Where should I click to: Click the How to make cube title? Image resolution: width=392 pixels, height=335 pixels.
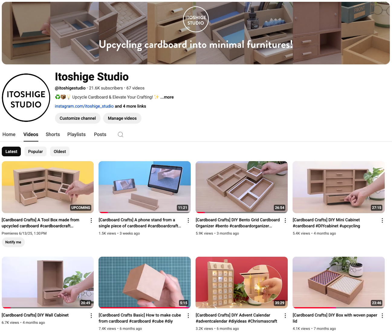[140, 318]
